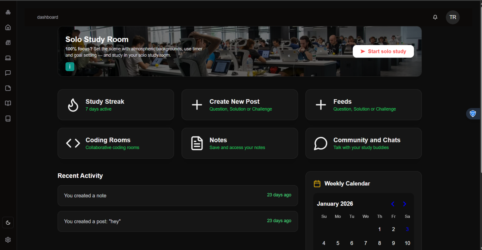This screenshot has height=250, width=482.
Task: Open the Create New Post card
Action: pyautogui.click(x=239, y=105)
